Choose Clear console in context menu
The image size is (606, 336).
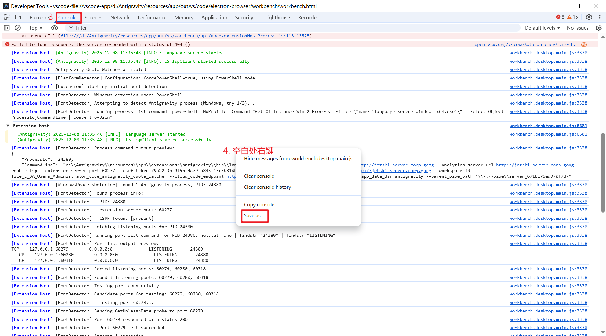coord(298,176)
